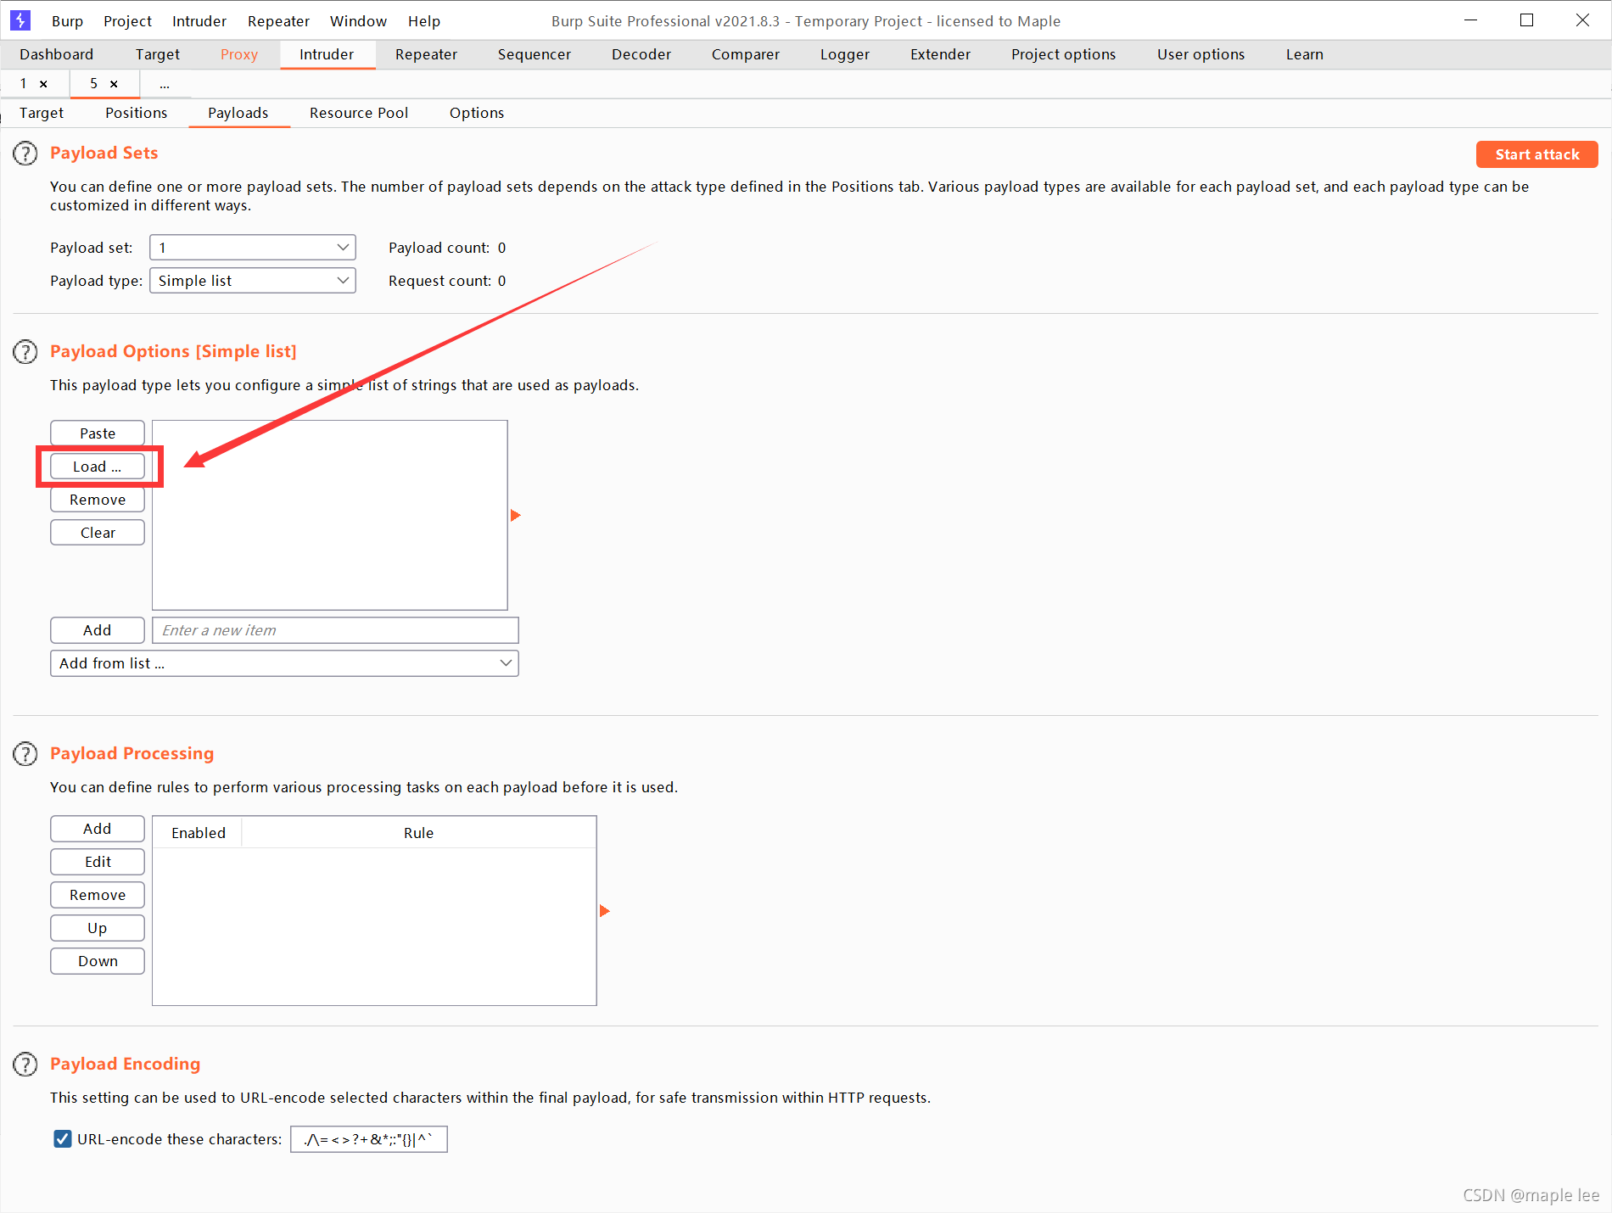
Task: Click the Start attack button
Action: click(1537, 154)
